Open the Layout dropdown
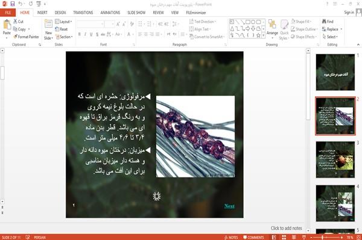Viewport: 362px width, 240px height. 63,22
